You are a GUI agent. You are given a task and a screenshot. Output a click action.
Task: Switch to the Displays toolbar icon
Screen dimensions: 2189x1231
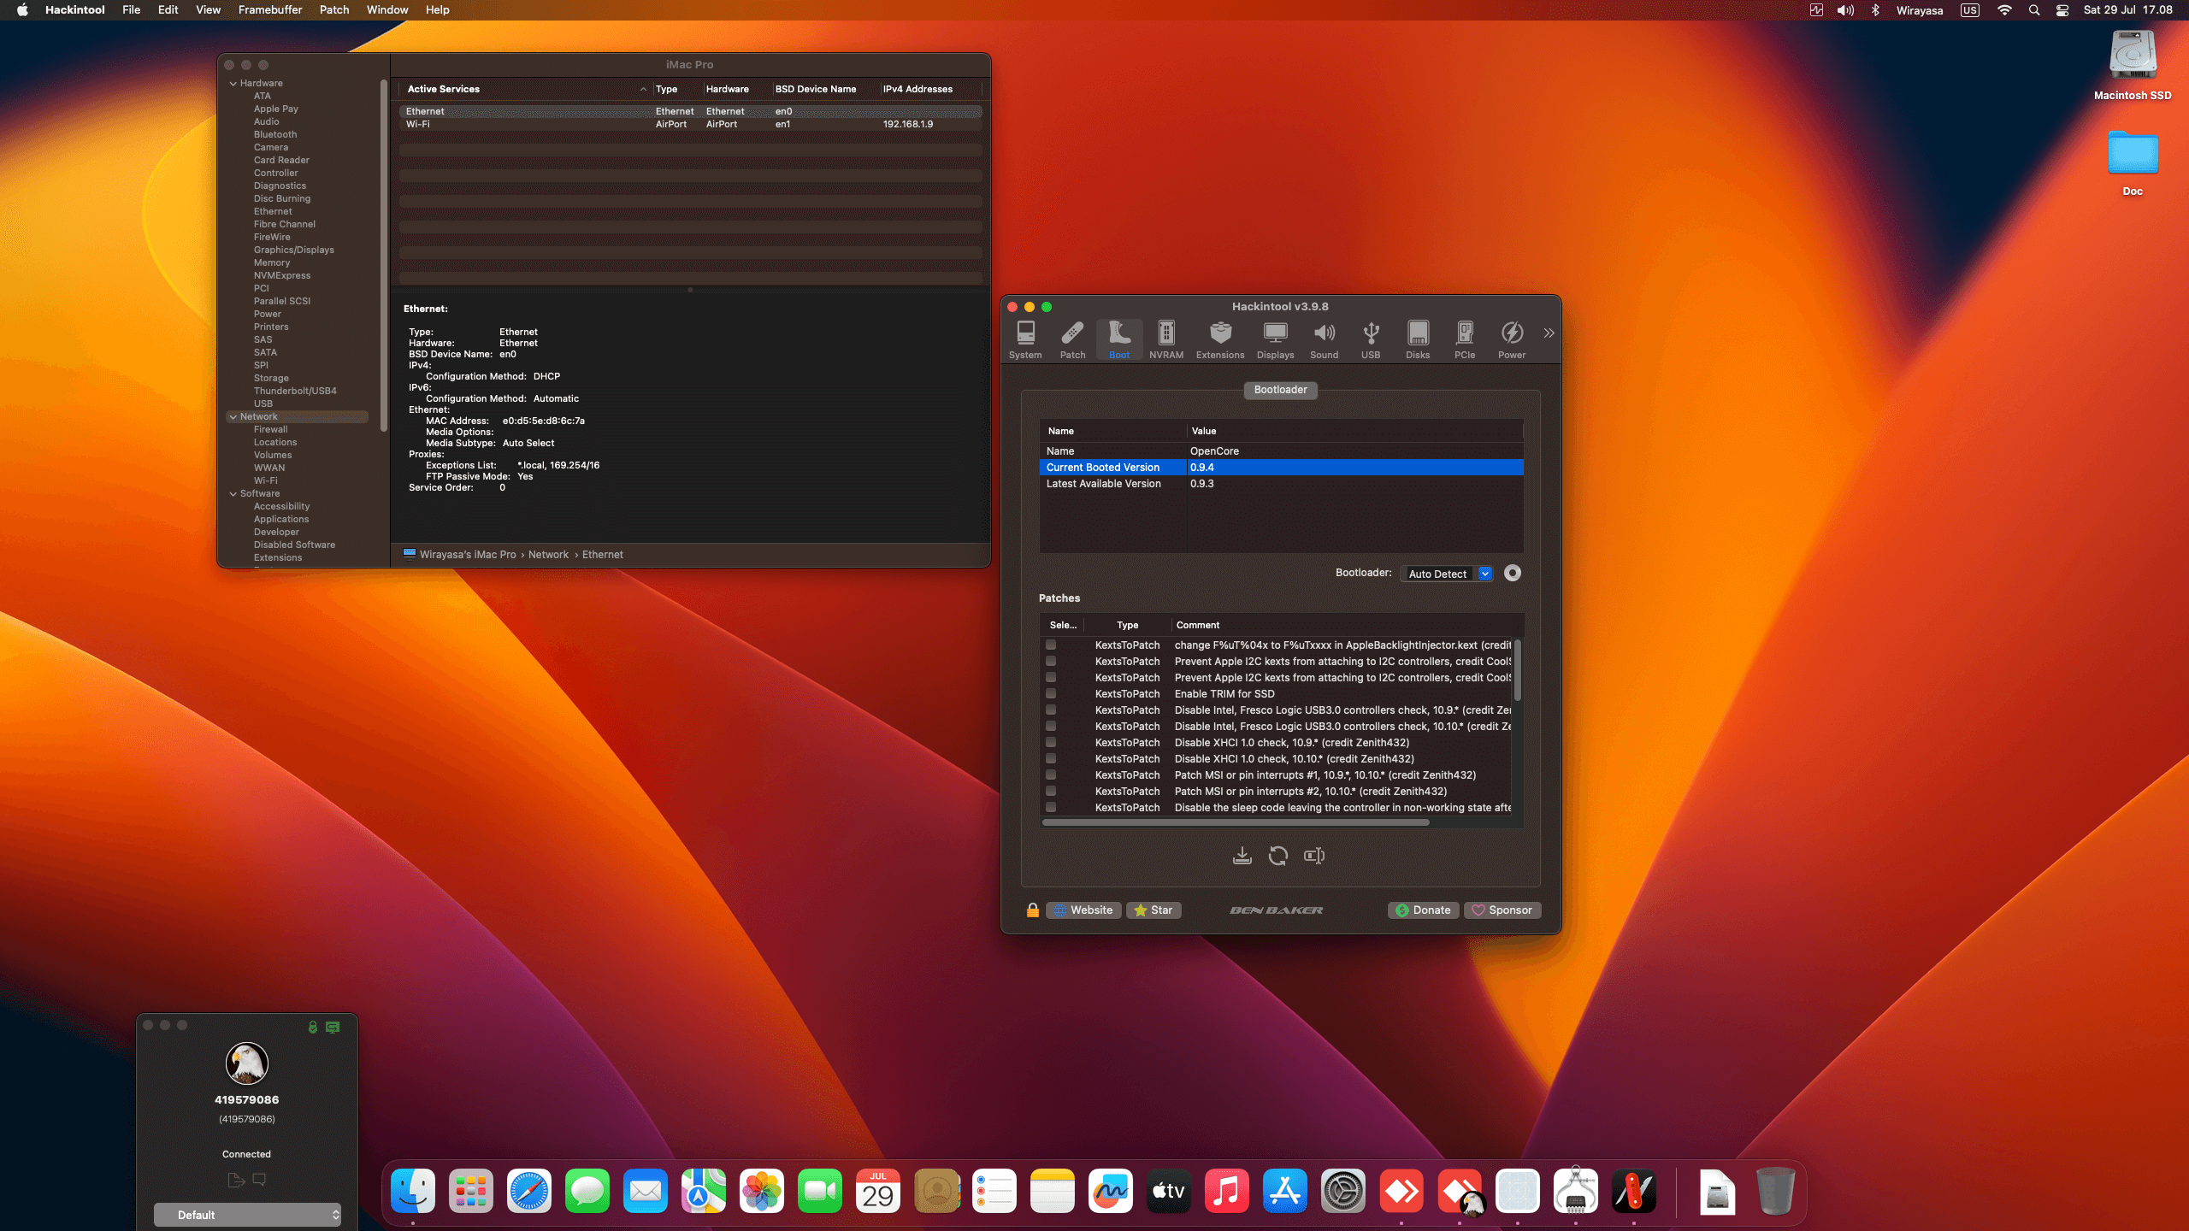click(1275, 339)
